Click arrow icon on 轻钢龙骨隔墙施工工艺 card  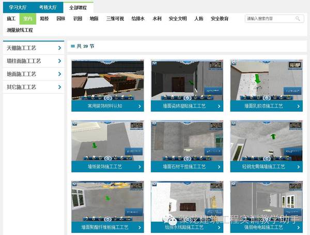[298, 167]
